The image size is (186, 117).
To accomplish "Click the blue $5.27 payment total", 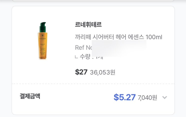I will pyautogui.click(x=125, y=97).
